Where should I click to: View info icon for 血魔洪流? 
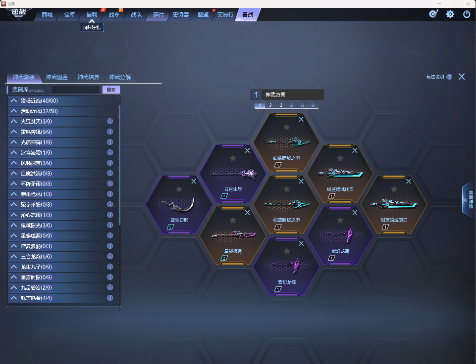pyautogui.click(x=110, y=173)
